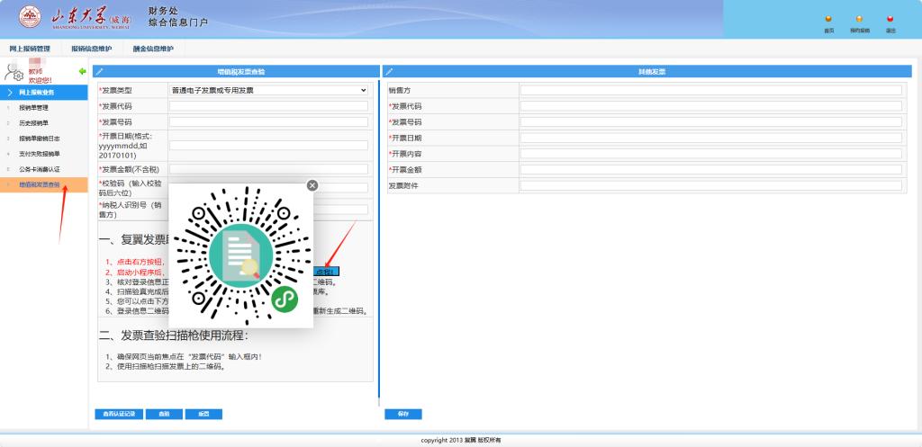The height and width of the screenshot is (447, 922).
Task: Click the middle blue button beside 查看认证记录
Action: (164, 414)
